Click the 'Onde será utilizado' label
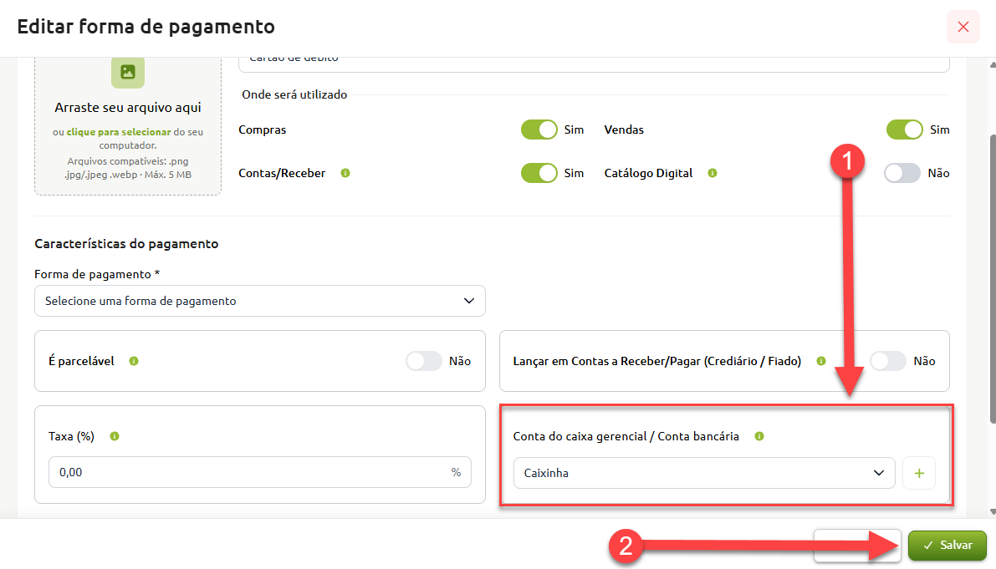The width and height of the screenshot is (996, 569). click(294, 94)
